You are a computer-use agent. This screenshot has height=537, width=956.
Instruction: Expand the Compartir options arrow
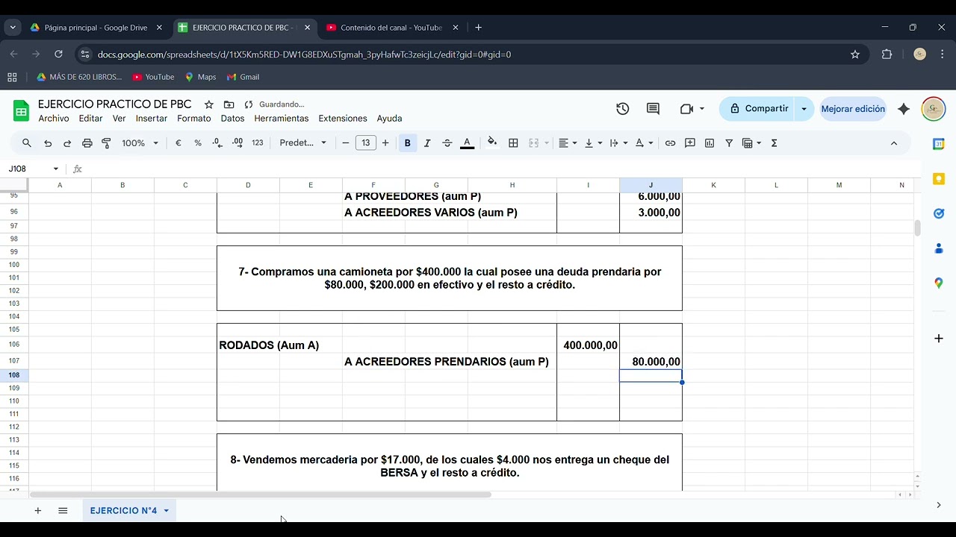(804, 109)
